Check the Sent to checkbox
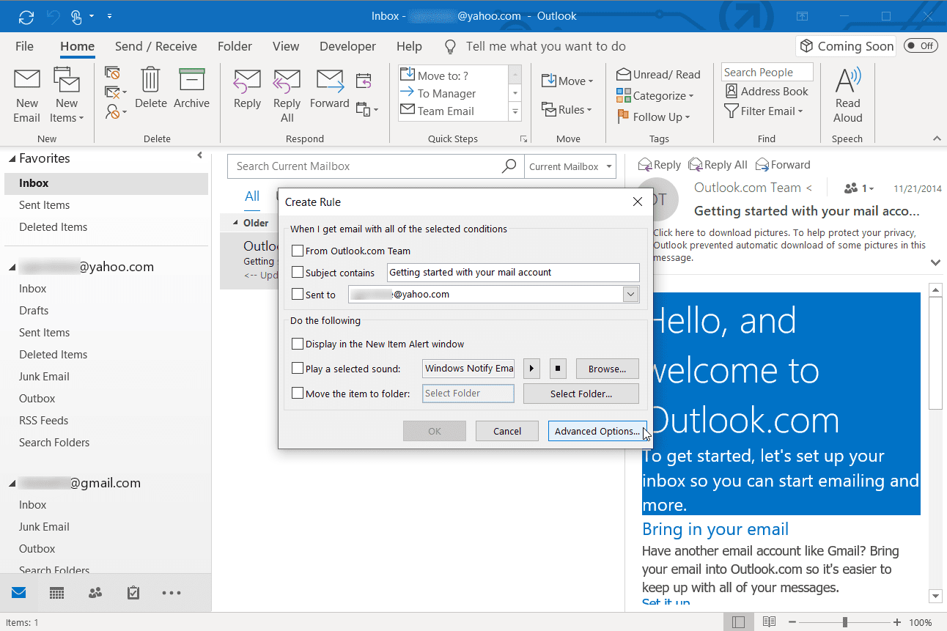The width and height of the screenshot is (947, 631). click(297, 295)
